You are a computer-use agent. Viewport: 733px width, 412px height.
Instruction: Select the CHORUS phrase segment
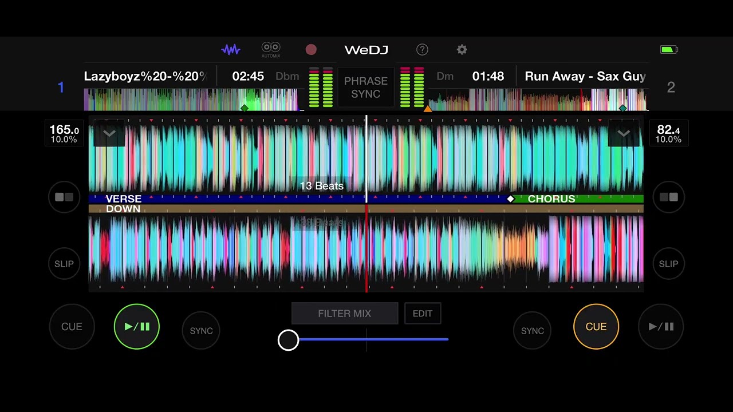[577, 199]
